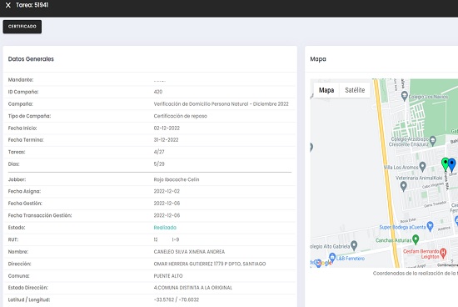Close the Tarea 51941 panel with X
This screenshot has width=458, height=307.
coord(7,5)
